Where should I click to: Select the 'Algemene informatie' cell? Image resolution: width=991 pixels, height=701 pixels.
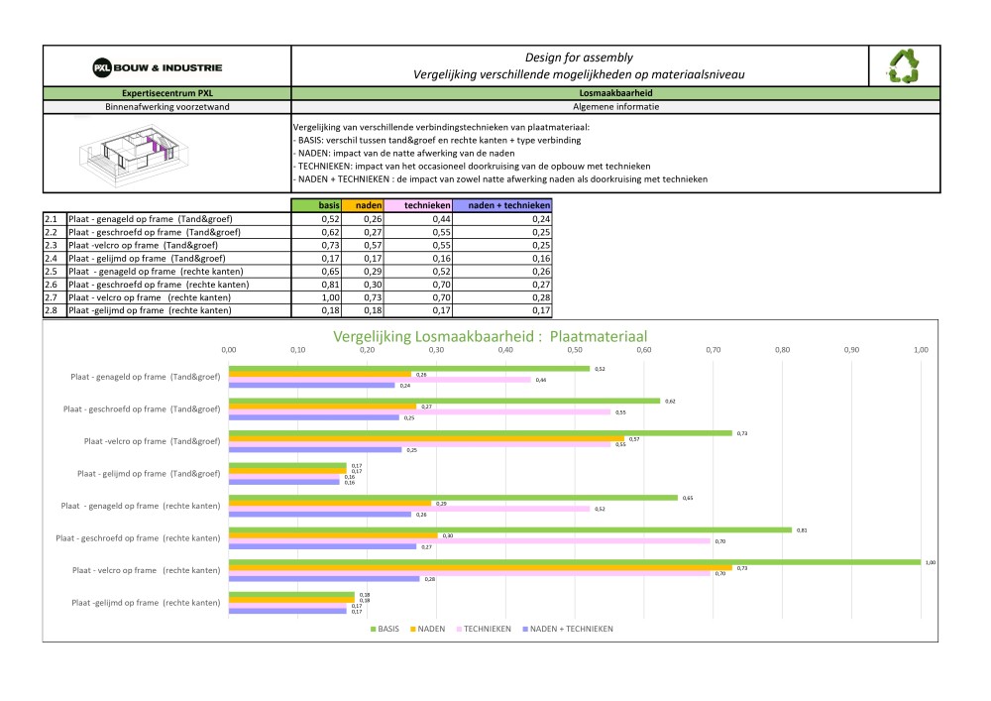(x=615, y=107)
